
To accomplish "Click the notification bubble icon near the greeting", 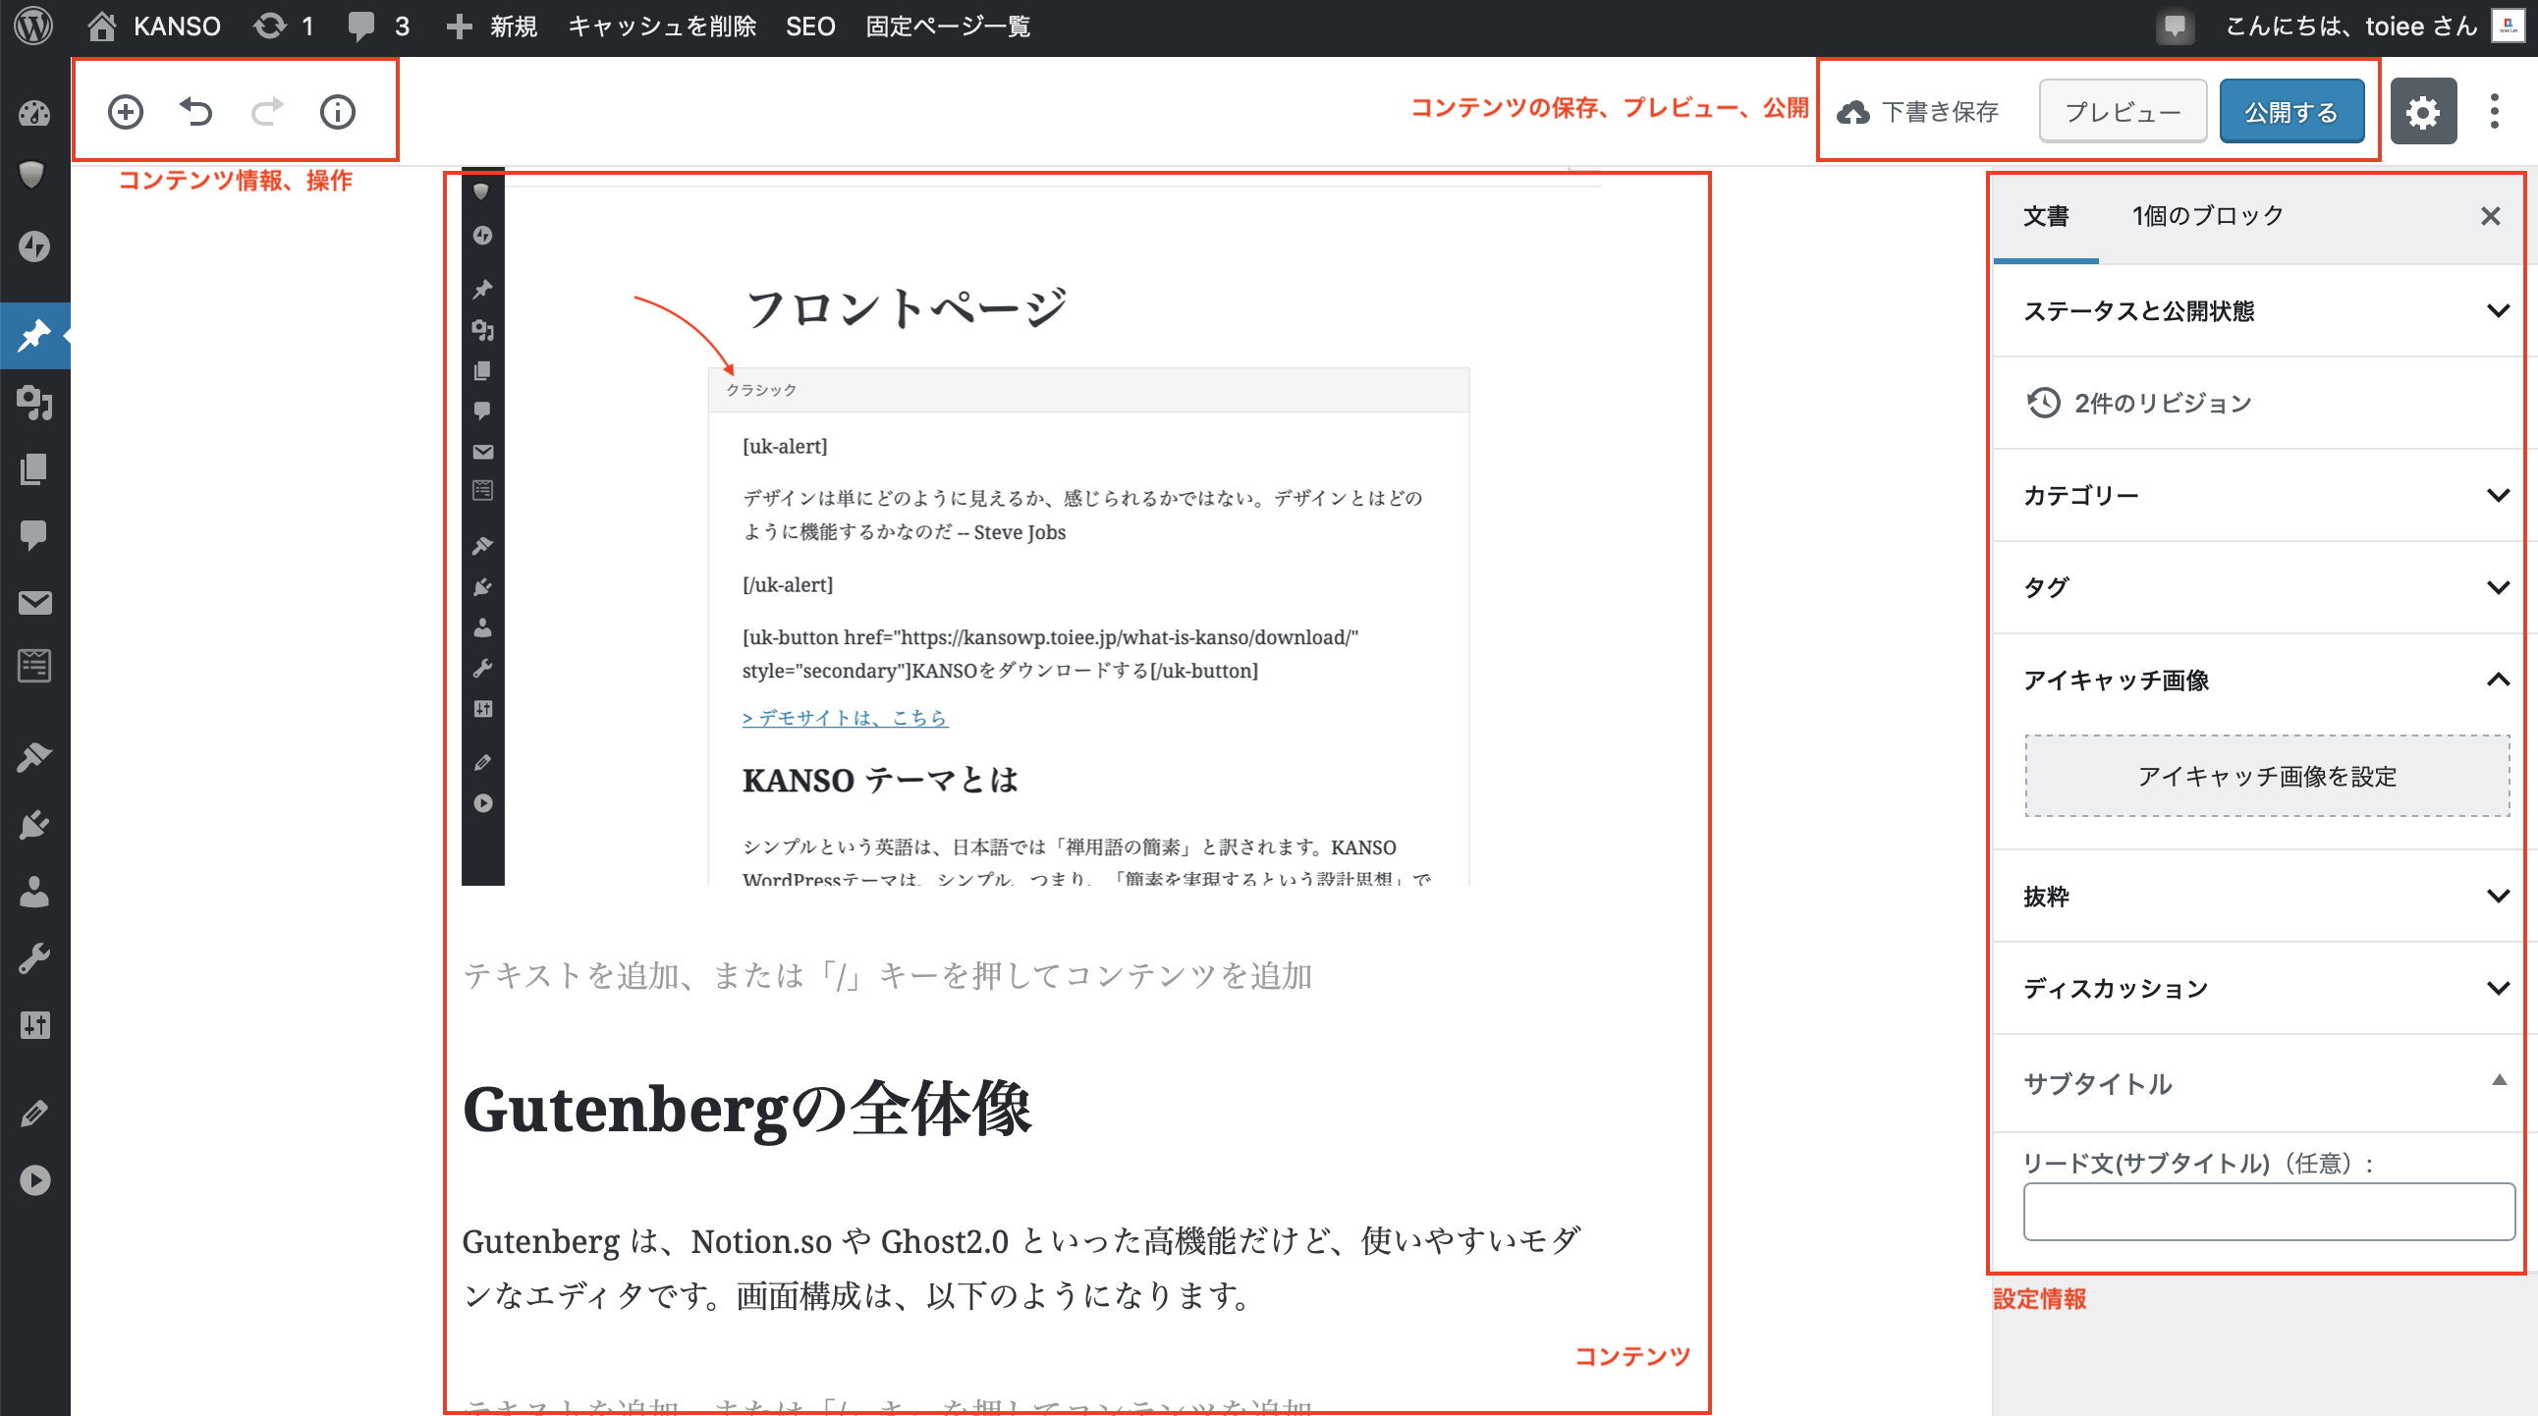I will click(x=2175, y=27).
